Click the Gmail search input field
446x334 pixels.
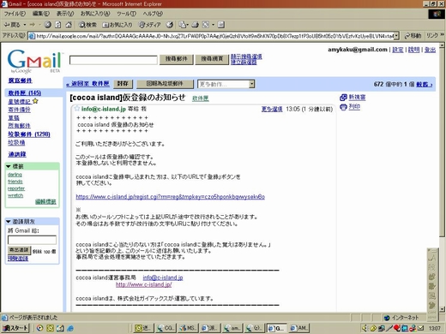tap(113, 60)
